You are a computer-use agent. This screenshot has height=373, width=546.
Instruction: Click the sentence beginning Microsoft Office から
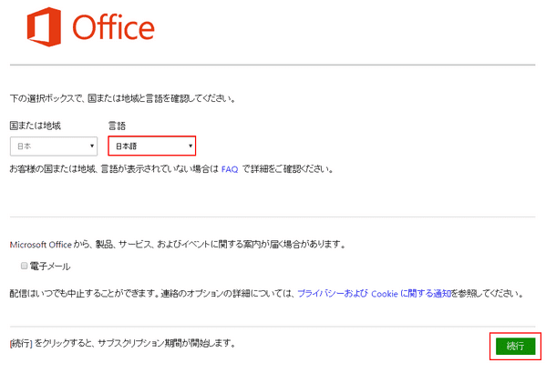pyautogui.click(x=178, y=245)
